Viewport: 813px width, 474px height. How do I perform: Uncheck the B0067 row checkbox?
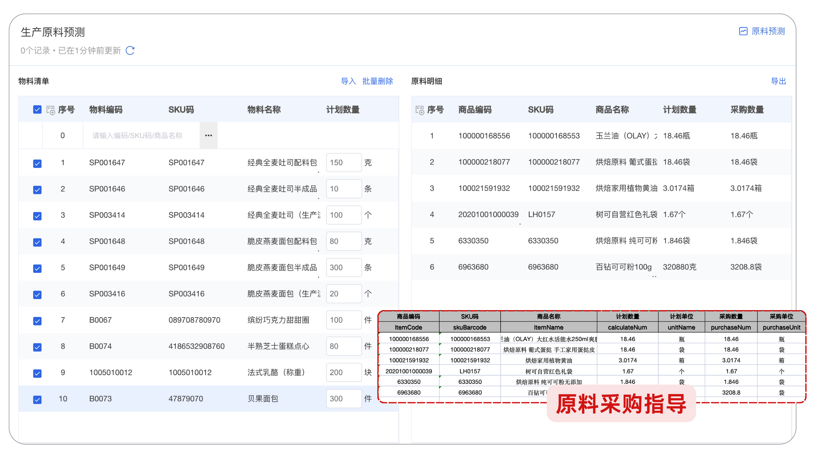click(x=37, y=320)
